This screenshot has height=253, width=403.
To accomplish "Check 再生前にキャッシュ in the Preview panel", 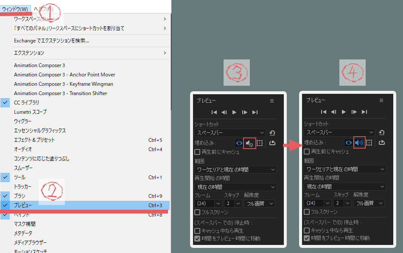I will pyautogui.click(x=197, y=152).
